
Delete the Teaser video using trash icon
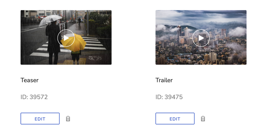tap(68, 118)
